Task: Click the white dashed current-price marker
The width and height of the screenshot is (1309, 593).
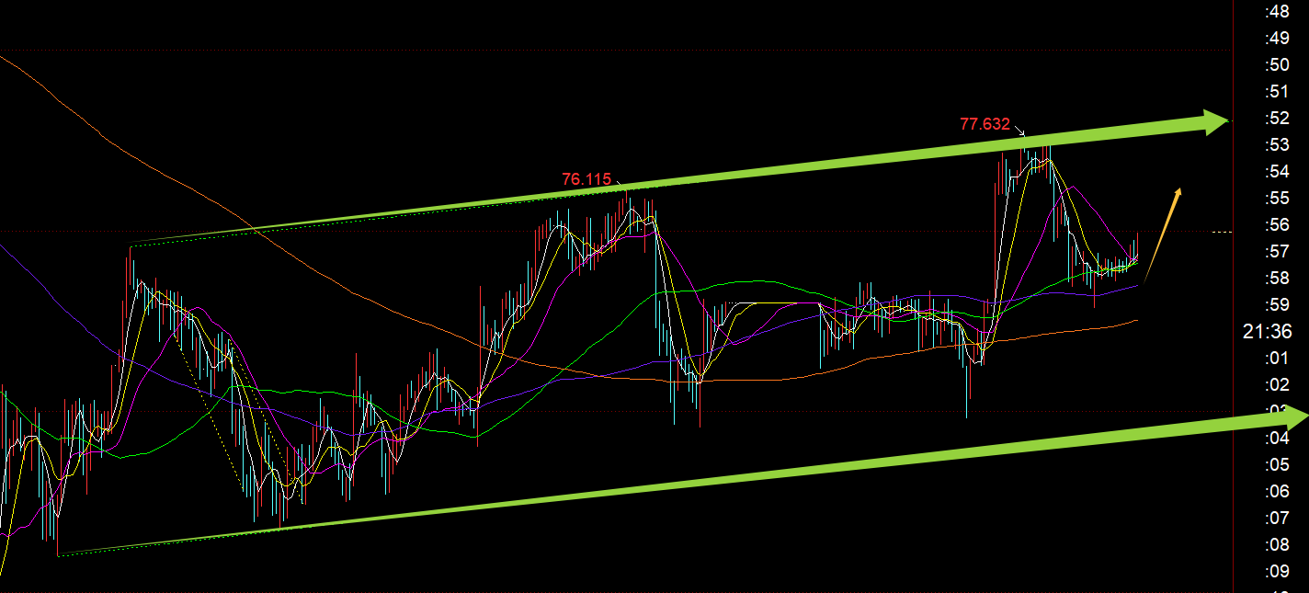Action: pyautogui.click(x=1221, y=232)
